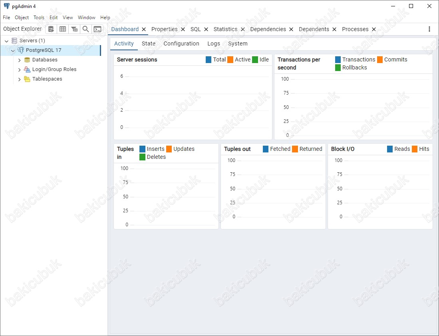Click the Server sessions chart title
The height and width of the screenshot is (336, 439).
pyautogui.click(x=137, y=59)
